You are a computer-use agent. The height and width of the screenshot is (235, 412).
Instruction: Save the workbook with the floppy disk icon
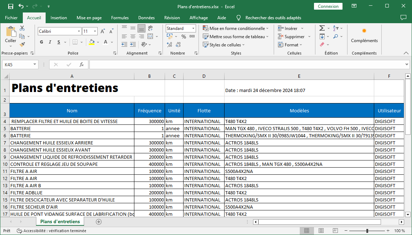coord(10,6)
